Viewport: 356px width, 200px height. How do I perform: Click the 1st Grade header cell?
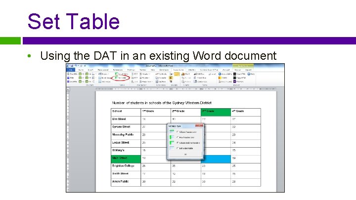(156, 112)
